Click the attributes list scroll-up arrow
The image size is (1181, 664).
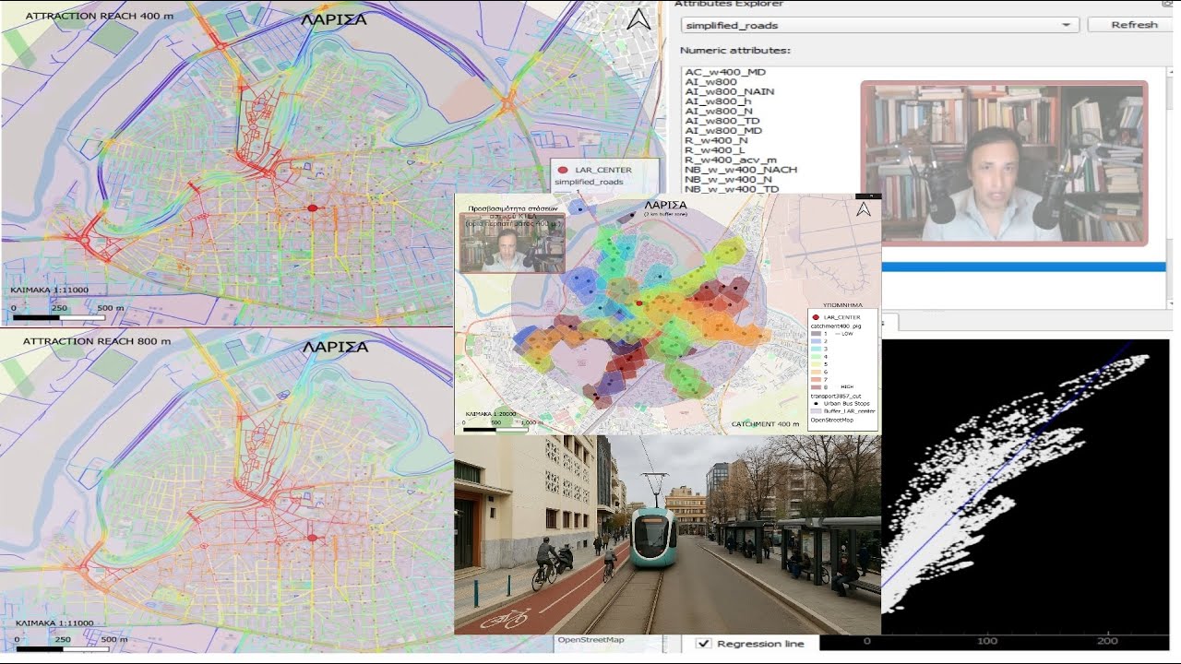[1170, 71]
